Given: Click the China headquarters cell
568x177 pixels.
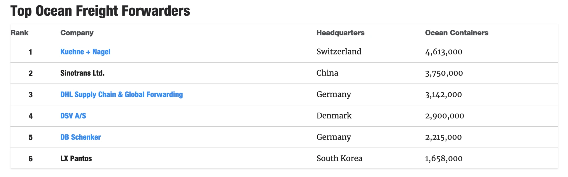Looking at the screenshot, I should click(x=327, y=73).
